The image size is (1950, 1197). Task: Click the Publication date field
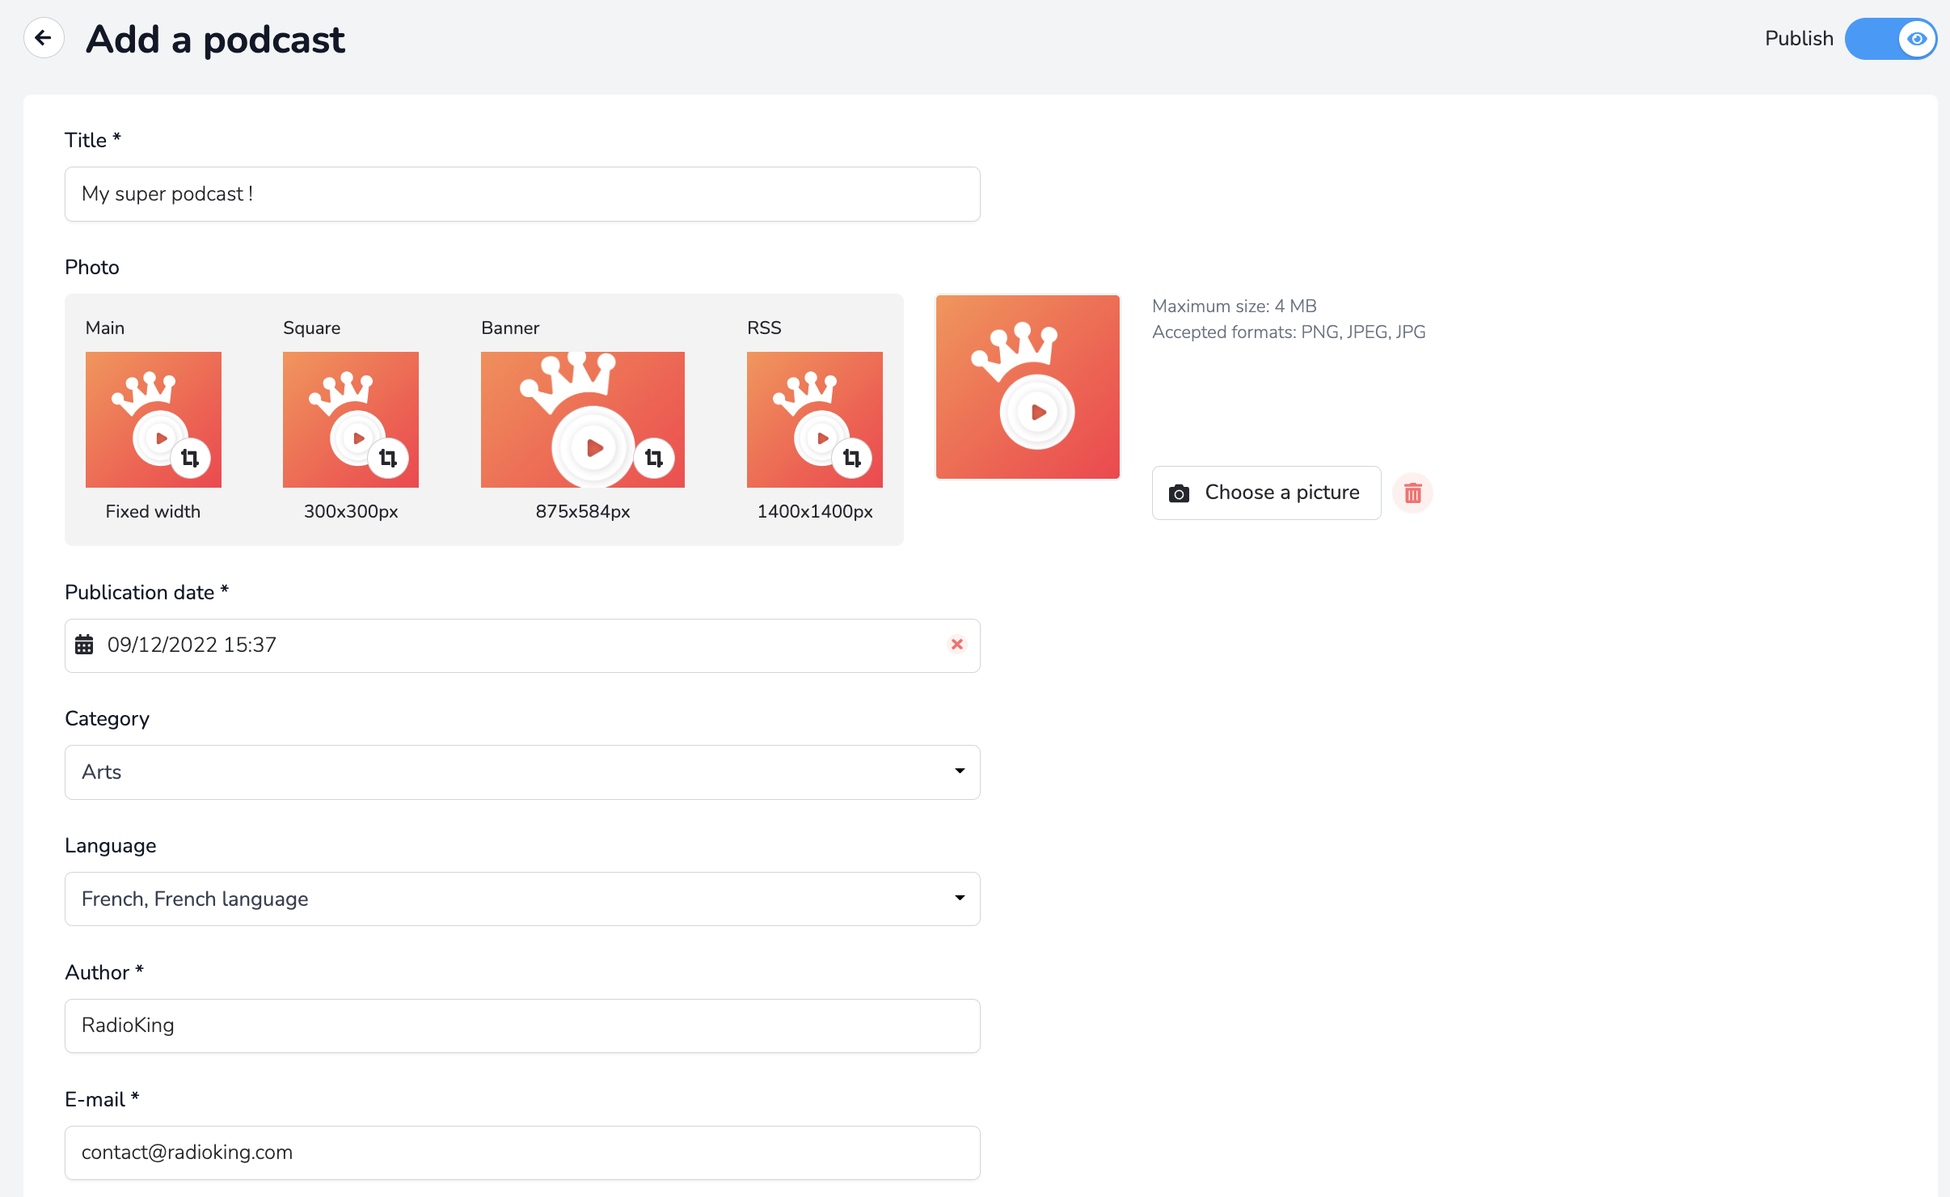click(522, 645)
